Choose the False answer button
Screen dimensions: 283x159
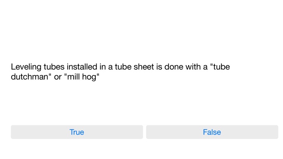click(212, 132)
